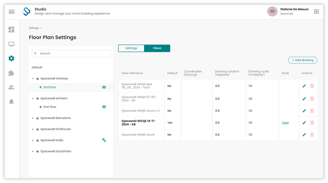328x183 pixels.
Task: Select Spacewell Barcelona building
Action: pos(56,118)
